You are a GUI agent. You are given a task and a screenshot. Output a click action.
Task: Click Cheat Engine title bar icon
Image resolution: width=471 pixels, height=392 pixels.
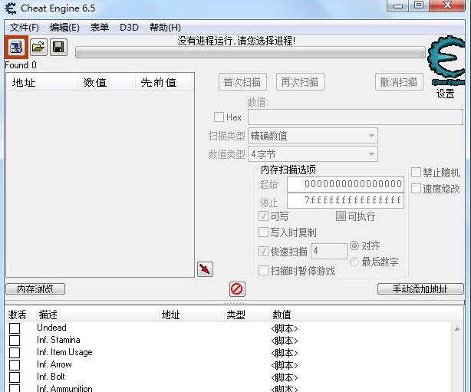11,8
